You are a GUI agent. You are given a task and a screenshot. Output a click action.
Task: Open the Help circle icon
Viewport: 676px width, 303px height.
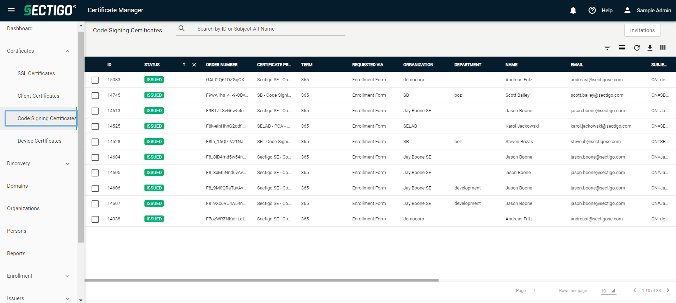click(592, 11)
